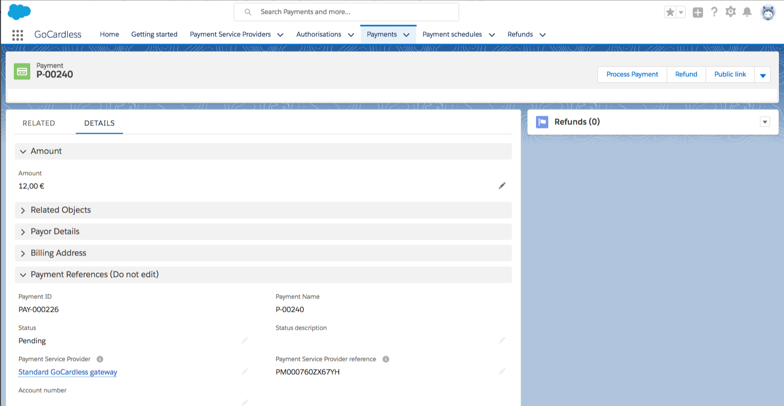Image resolution: width=784 pixels, height=406 pixels.
Task: Show info for Payment Service Provider reference
Action: (386, 359)
